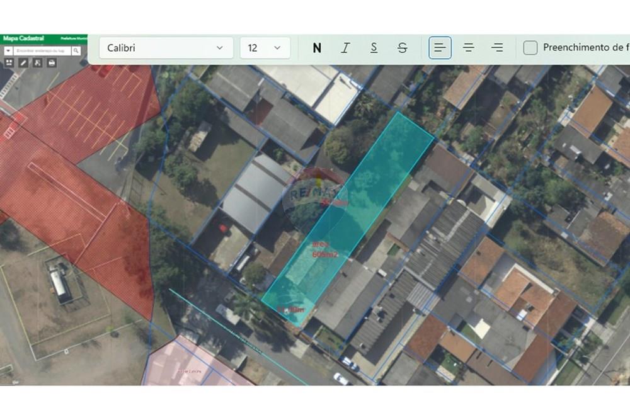
Task: Toggle bold (N) text formatting
Action: click(317, 48)
